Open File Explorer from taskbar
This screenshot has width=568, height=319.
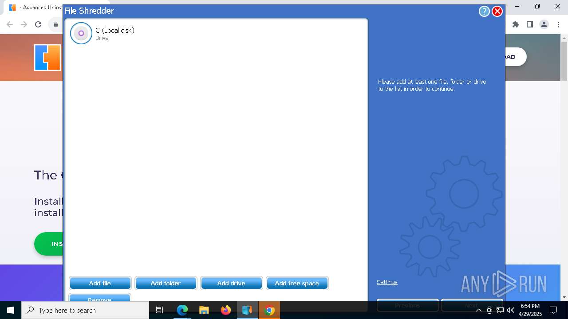[x=204, y=310]
